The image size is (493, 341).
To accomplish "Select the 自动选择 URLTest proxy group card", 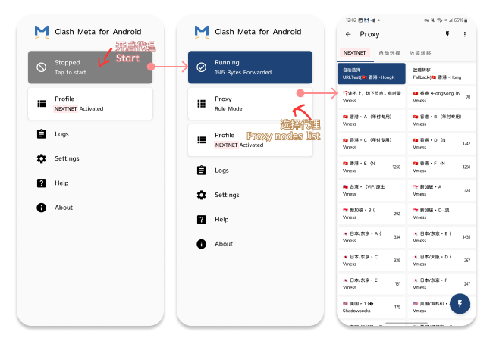I will pos(369,74).
